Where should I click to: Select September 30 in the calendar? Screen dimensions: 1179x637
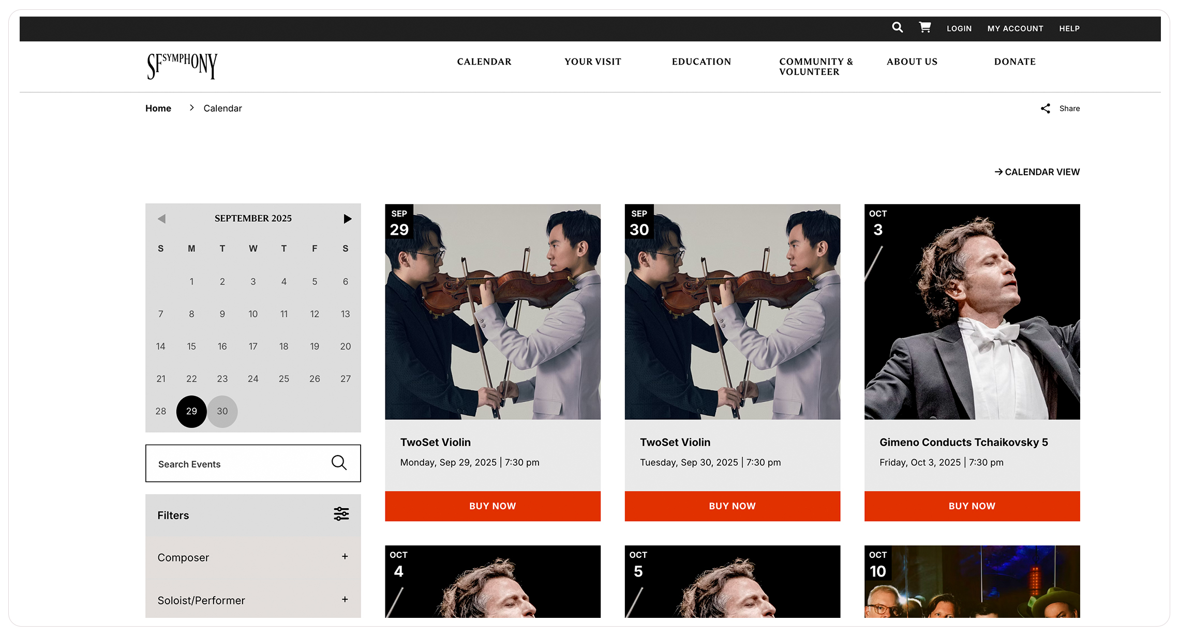[222, 412]
